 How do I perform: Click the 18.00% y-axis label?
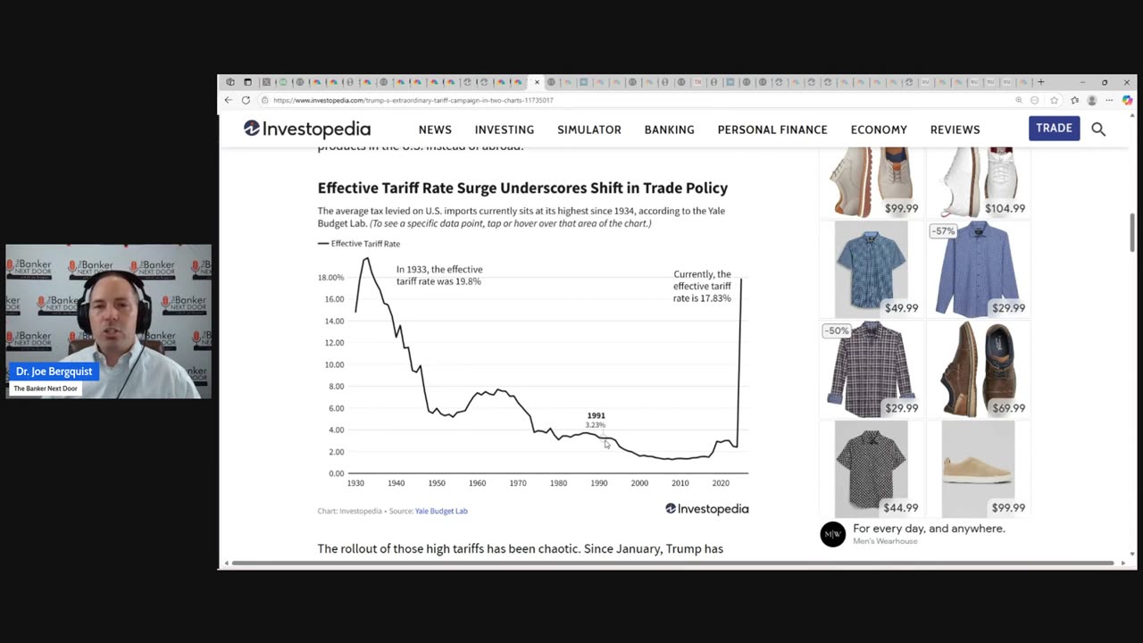pos(330,278)
